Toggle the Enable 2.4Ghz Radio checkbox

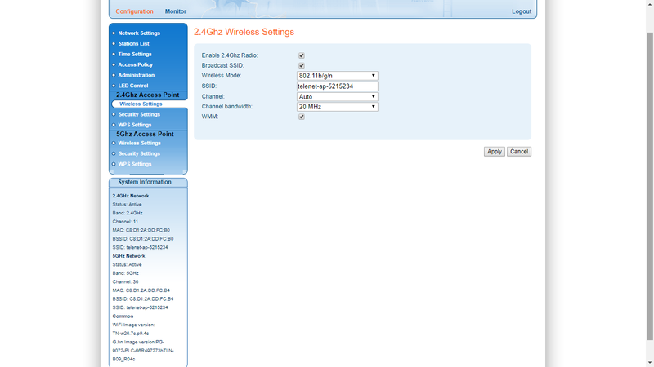[x=302, y=55]
